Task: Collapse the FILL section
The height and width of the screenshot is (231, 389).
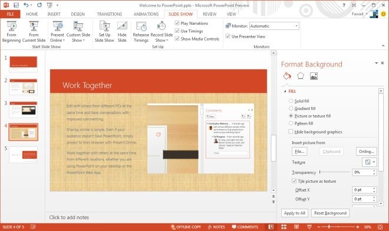Action: (x=285, y=91)
